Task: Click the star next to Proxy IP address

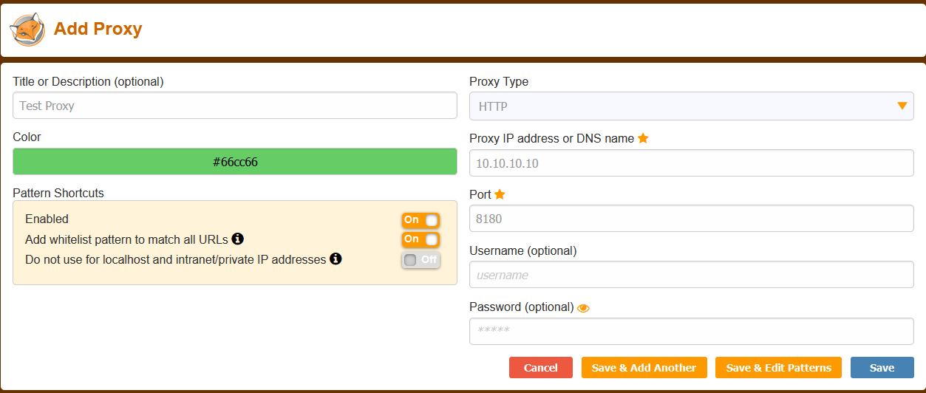Action: (643, 138)
